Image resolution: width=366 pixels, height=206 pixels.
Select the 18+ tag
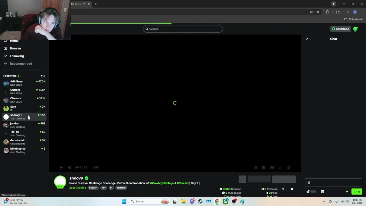(x=104, y=188)
